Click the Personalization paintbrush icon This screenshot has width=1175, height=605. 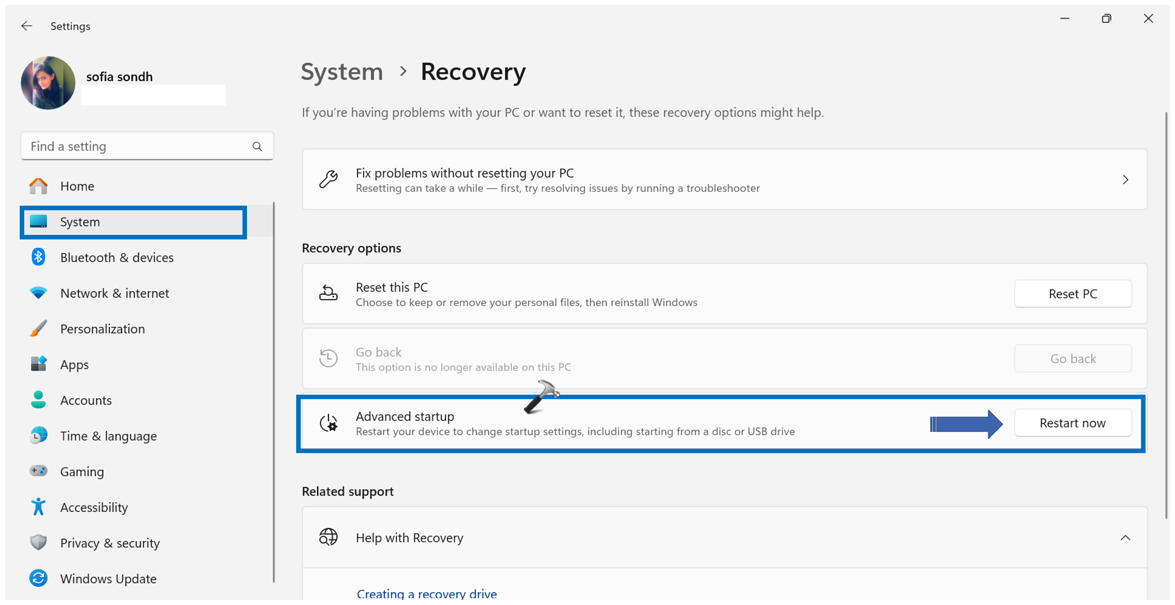[x=38, y=328]
